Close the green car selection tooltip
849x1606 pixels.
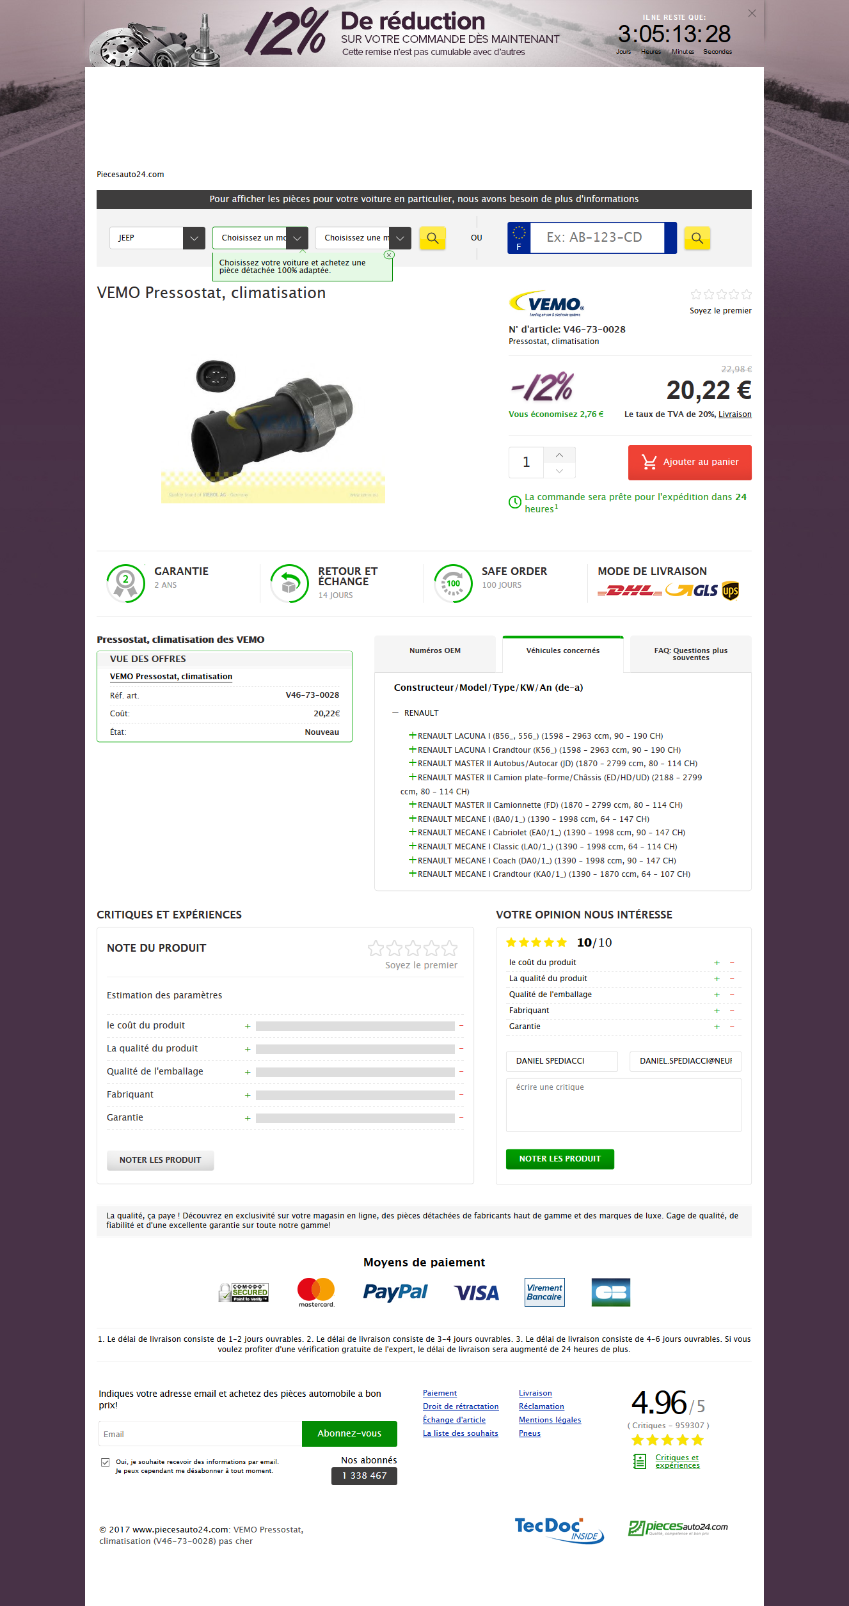(x=389, y=255)
